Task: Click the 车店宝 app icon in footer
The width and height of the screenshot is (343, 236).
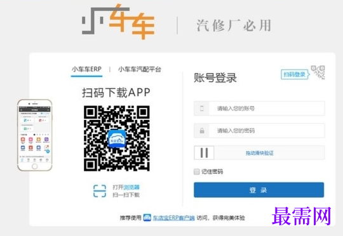Action: pos(147,218)
